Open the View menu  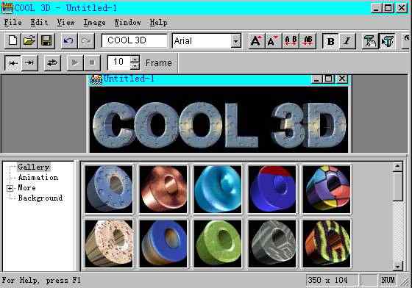(x=65, y=23)
